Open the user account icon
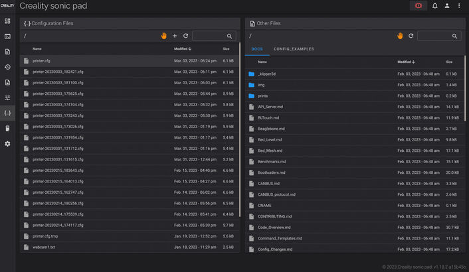The width and height of the screenshot is (469, 272). [x=447, y=6]
